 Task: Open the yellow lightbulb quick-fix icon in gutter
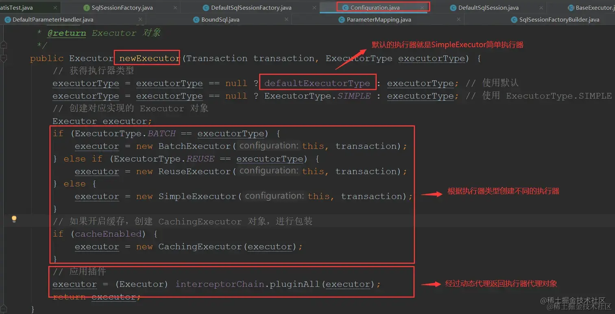tap(14, 219)
